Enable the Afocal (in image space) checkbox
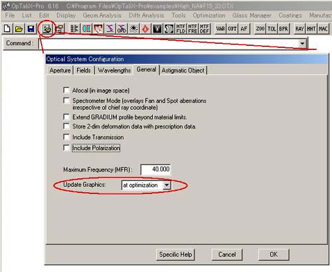332x272 pixels. click(x=66, y=90)
